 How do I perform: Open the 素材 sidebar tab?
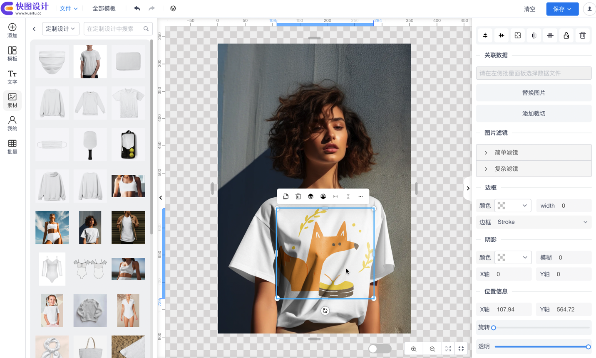[x=12, y=101]
